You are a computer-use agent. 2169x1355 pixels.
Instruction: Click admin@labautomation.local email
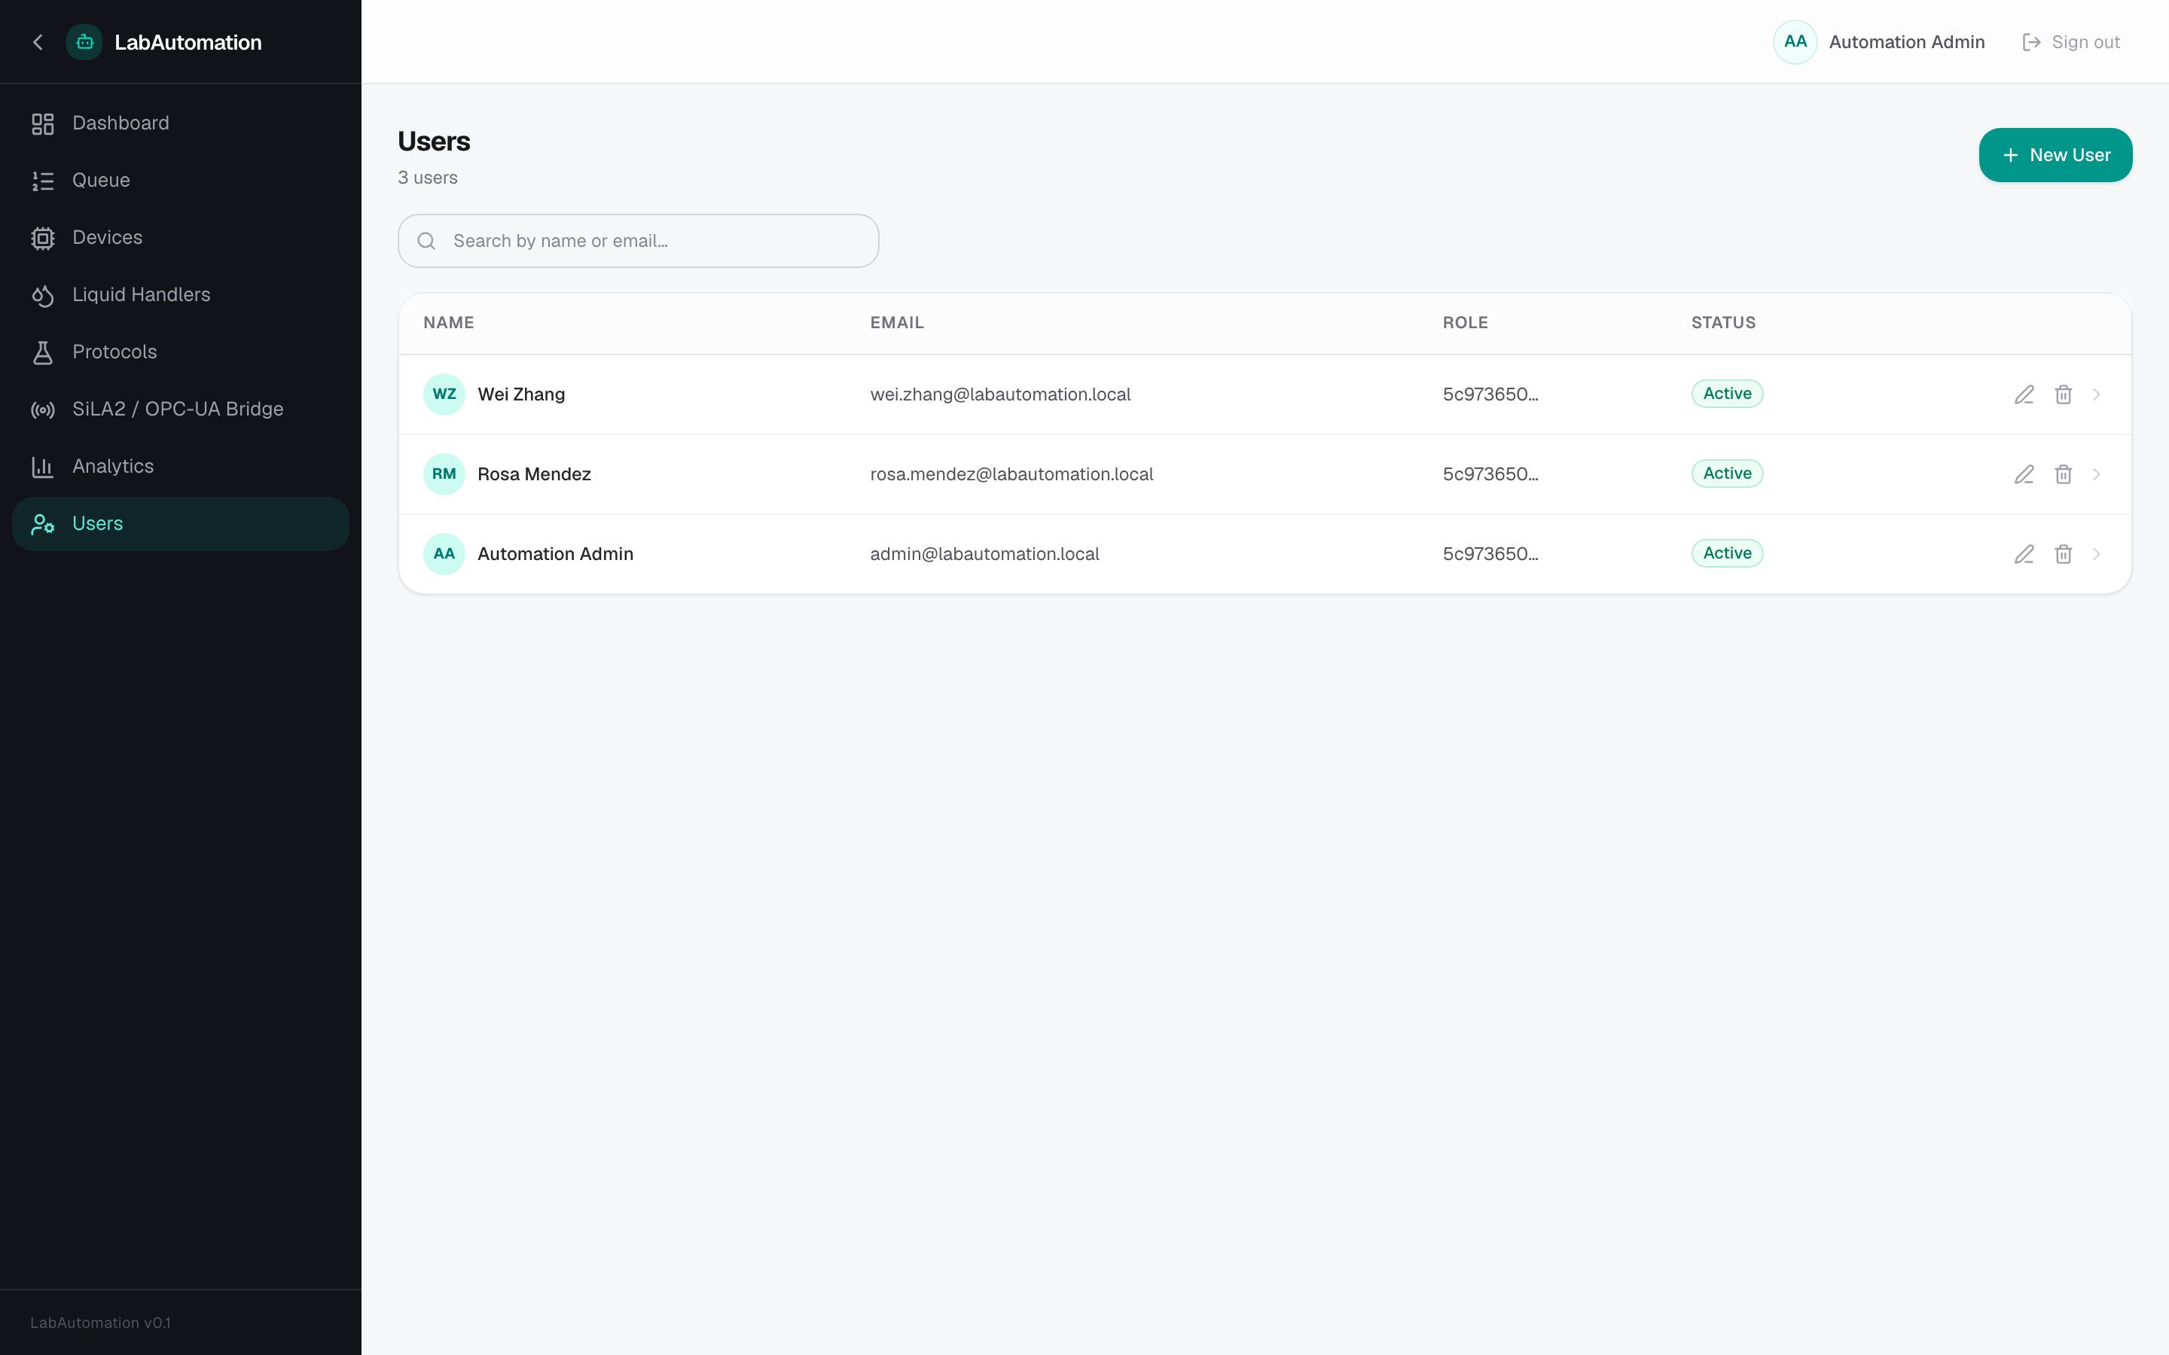click(984, 554)
